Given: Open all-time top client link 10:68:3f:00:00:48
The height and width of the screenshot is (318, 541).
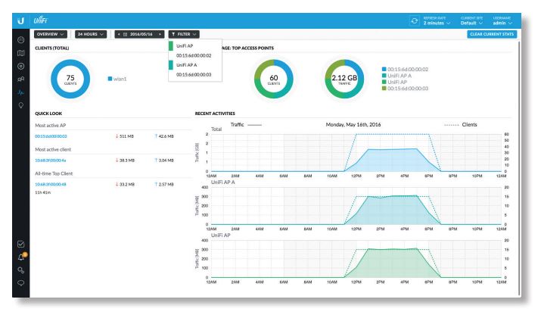Looking at the screenshot, I should click(51, 185).
